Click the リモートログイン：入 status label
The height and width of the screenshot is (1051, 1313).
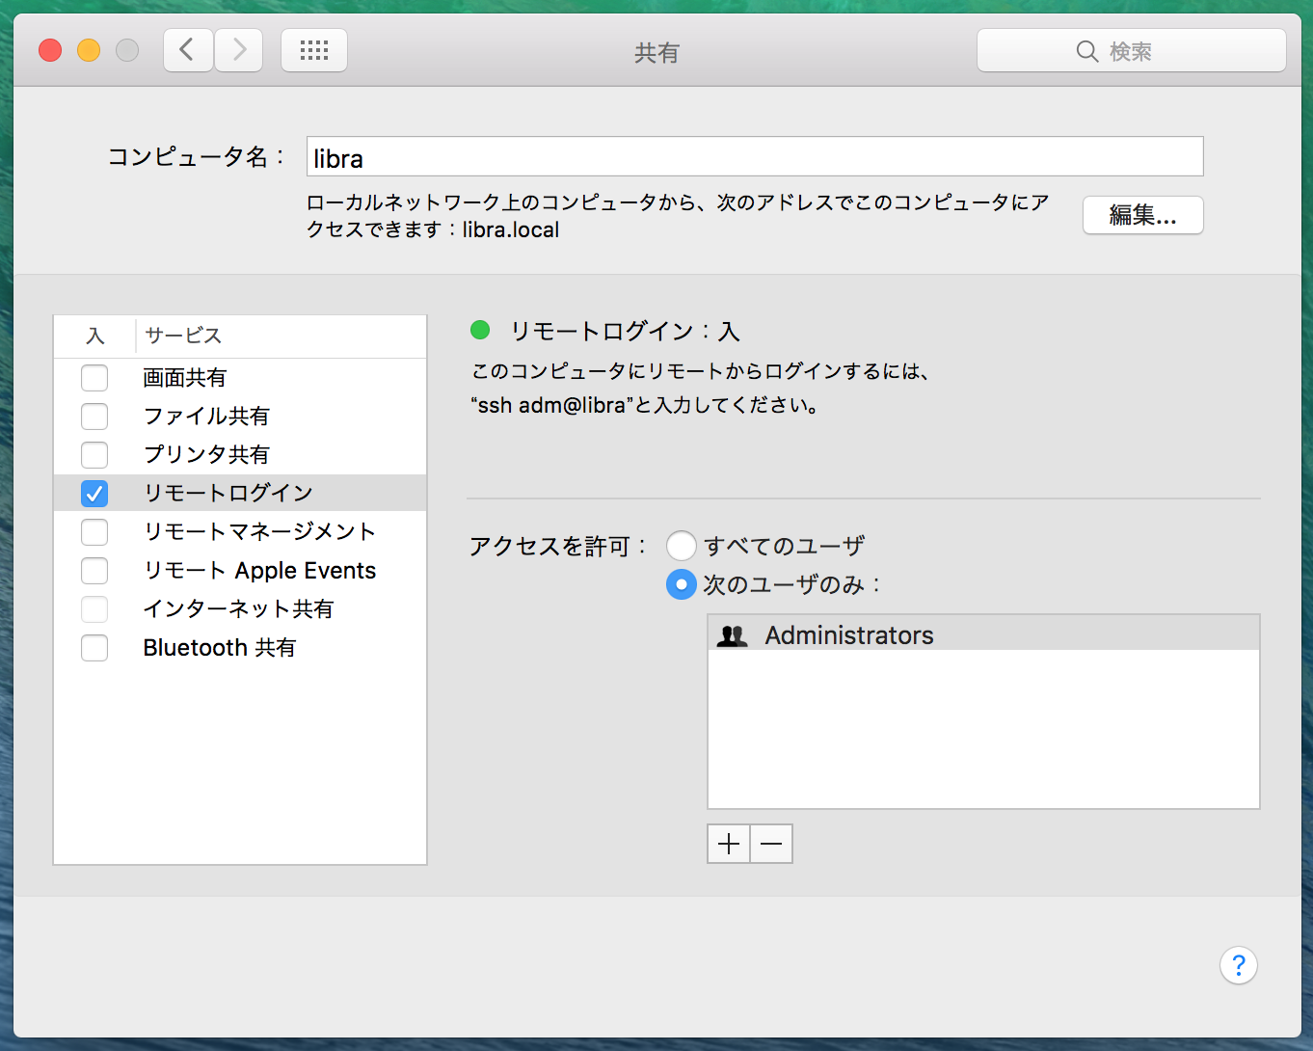pyautogui.click(x=625, y=332)
